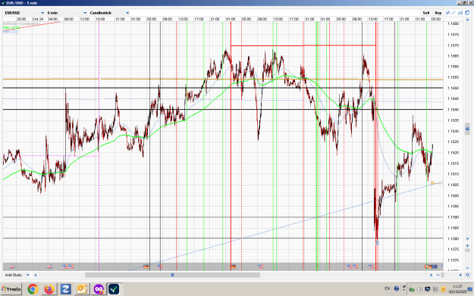This screenshot has height=296, width=474.
Task: Click the trading platform taskbar icon
Action: point(114,289)
